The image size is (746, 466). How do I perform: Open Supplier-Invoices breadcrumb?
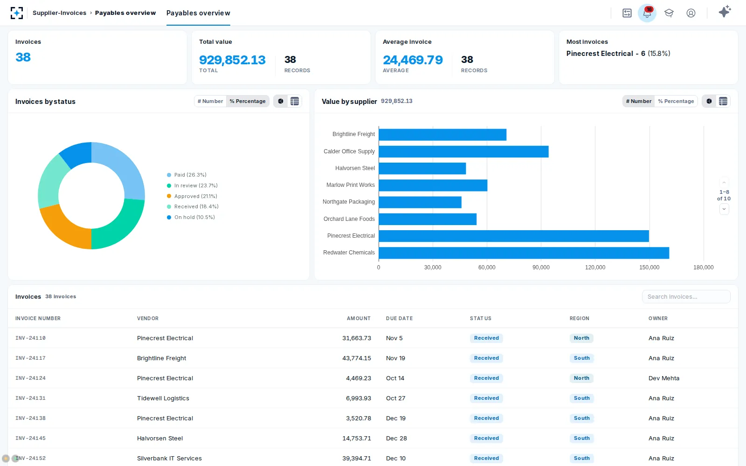pyautogui.click(x=59, y=13)
